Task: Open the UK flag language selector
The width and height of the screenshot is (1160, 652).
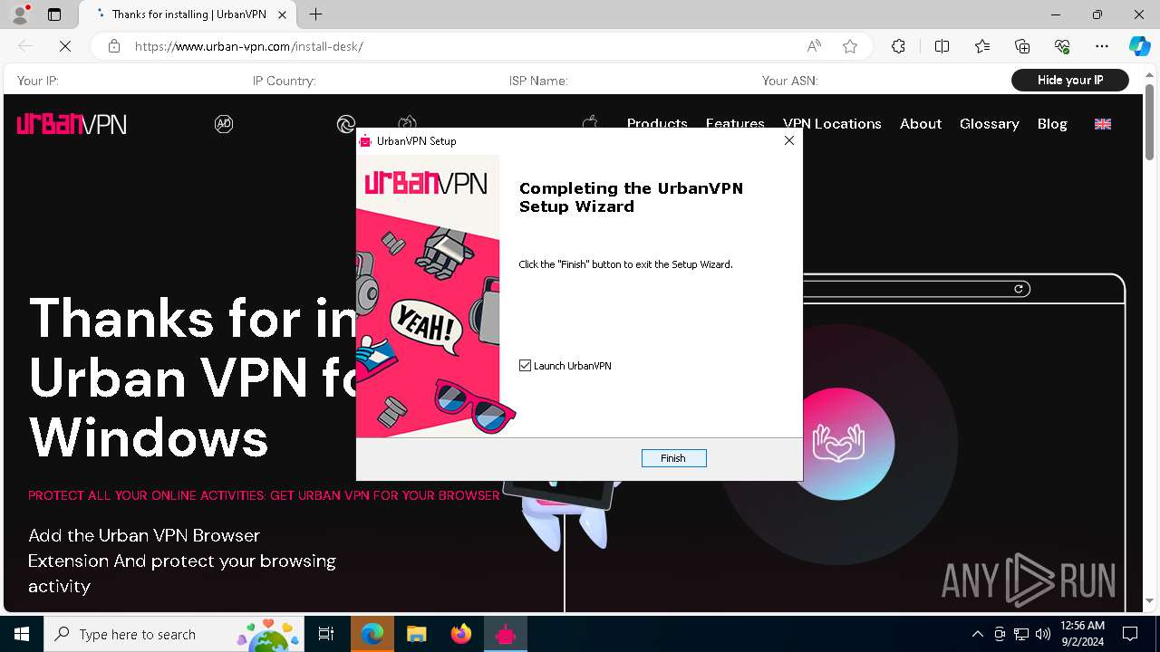Action: [1103, 124]
